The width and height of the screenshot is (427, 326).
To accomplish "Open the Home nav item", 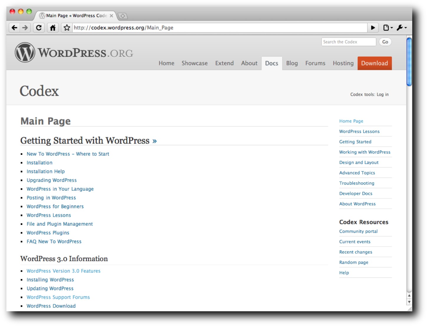I will point(166,63).
